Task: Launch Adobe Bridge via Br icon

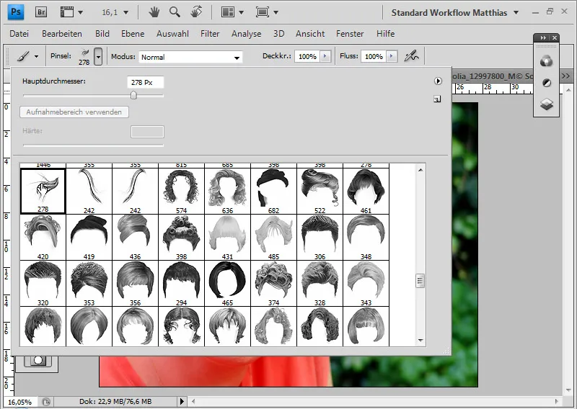Action: (41, 12)
